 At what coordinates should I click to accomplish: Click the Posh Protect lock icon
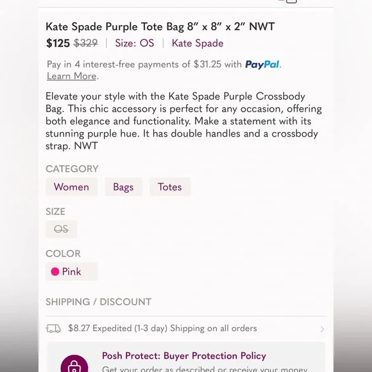74,364
